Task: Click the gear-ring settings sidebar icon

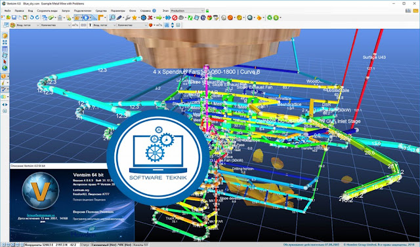Action: pos(5,55)
